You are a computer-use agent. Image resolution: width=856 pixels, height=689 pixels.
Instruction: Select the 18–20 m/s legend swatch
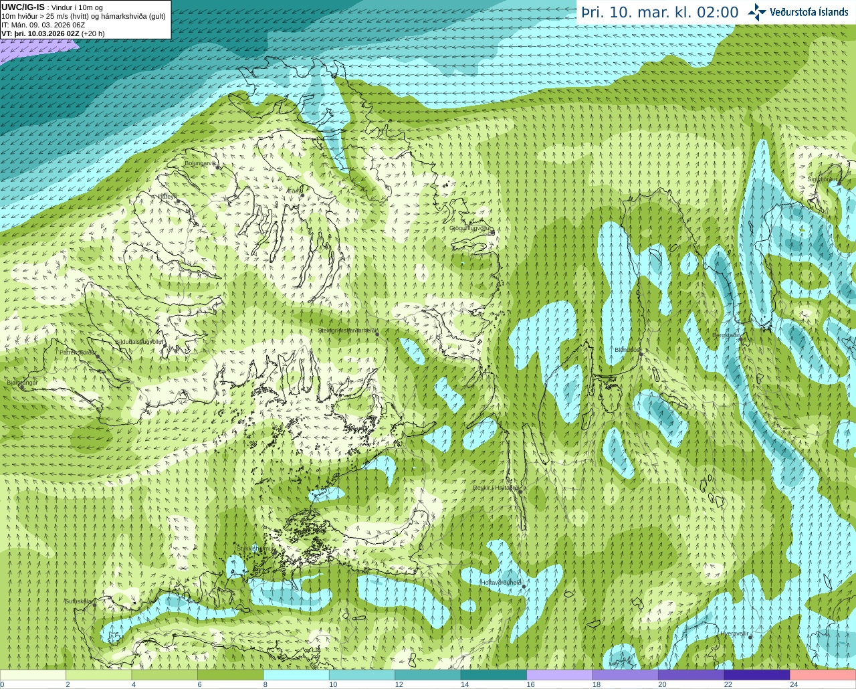pyautogui.click(x=626, y=675)
